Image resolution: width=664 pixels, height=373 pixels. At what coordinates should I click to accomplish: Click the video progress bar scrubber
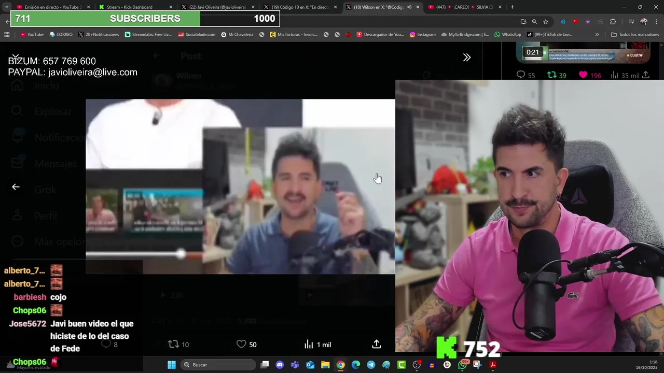[x=181, y=254]
